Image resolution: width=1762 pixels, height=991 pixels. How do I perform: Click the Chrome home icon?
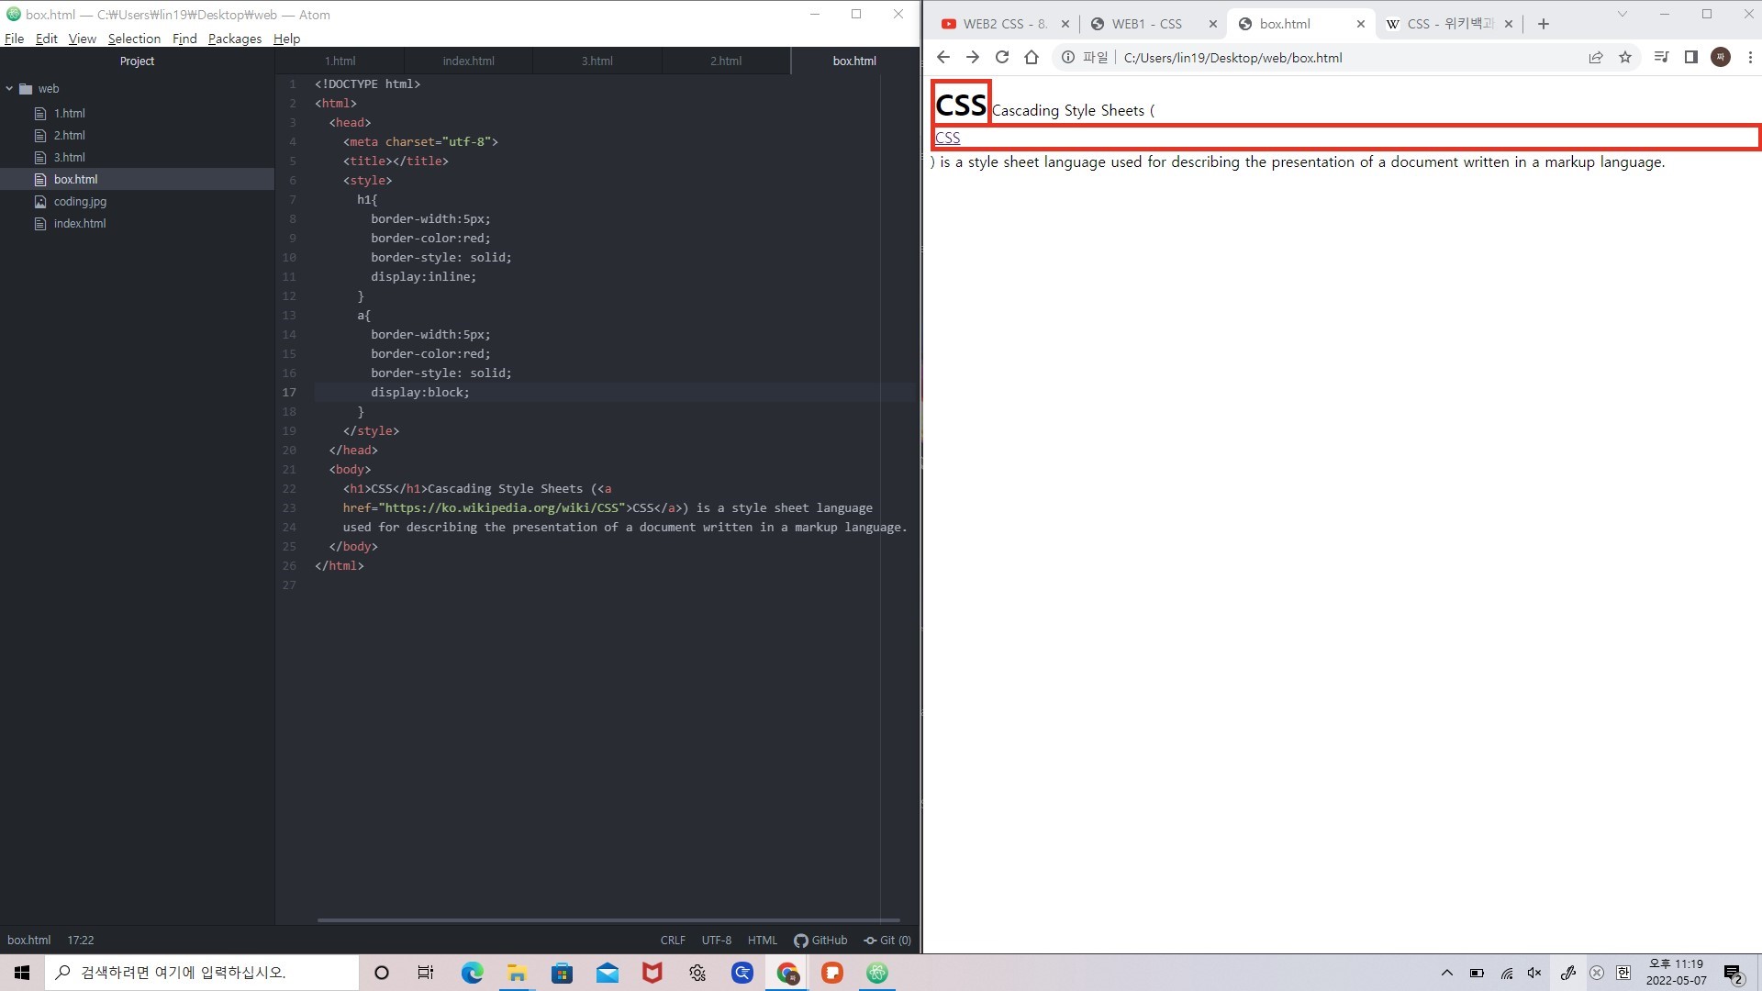tap(1032, 57)
